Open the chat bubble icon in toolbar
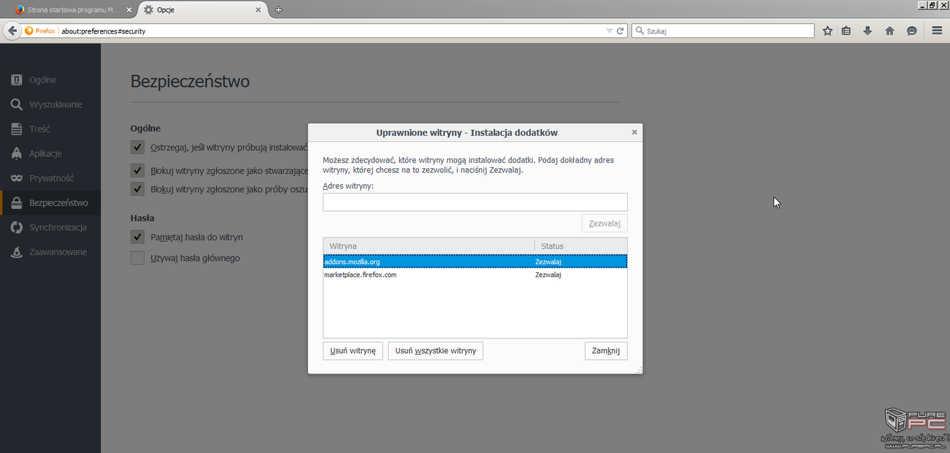This screenshot has width=950, height=453. click(x=912, y=31)
